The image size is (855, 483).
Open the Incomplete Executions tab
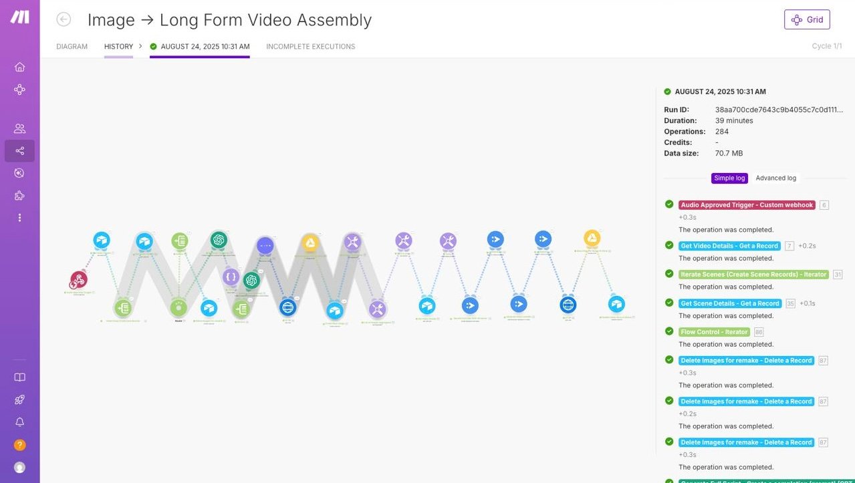coord(310,47)
